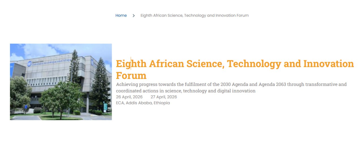Click the UN emblem on the building photo
Image resolution: width=362 pixels, height=153 pixels.
29,64
